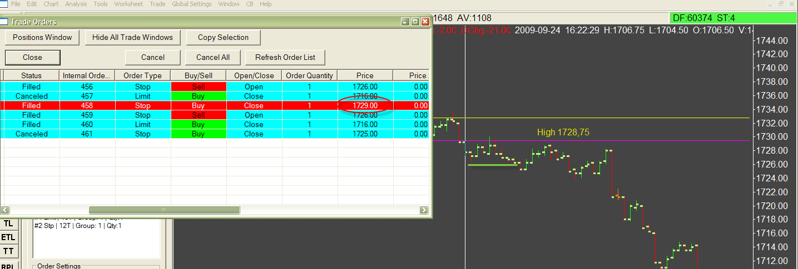Screen dimensions: 798x269
Task: Open the Trade menu
Action: pos(158,4)
